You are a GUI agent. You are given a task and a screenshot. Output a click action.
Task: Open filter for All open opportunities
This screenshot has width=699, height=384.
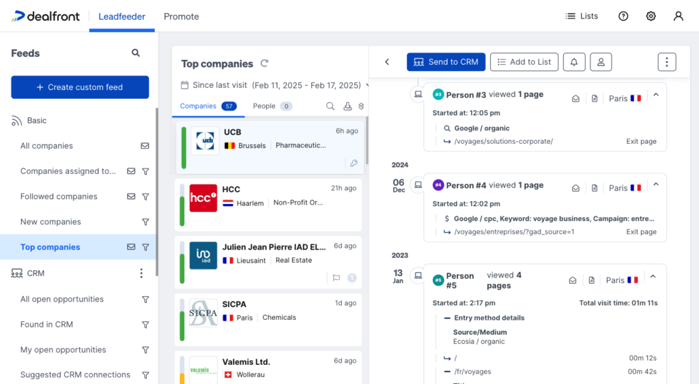(145, 299)
